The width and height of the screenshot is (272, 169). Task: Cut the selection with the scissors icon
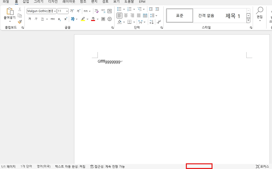tap(20, 9)
